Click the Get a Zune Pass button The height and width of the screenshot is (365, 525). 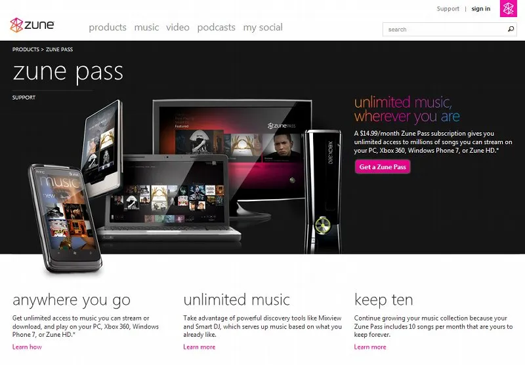pos(383,167)
